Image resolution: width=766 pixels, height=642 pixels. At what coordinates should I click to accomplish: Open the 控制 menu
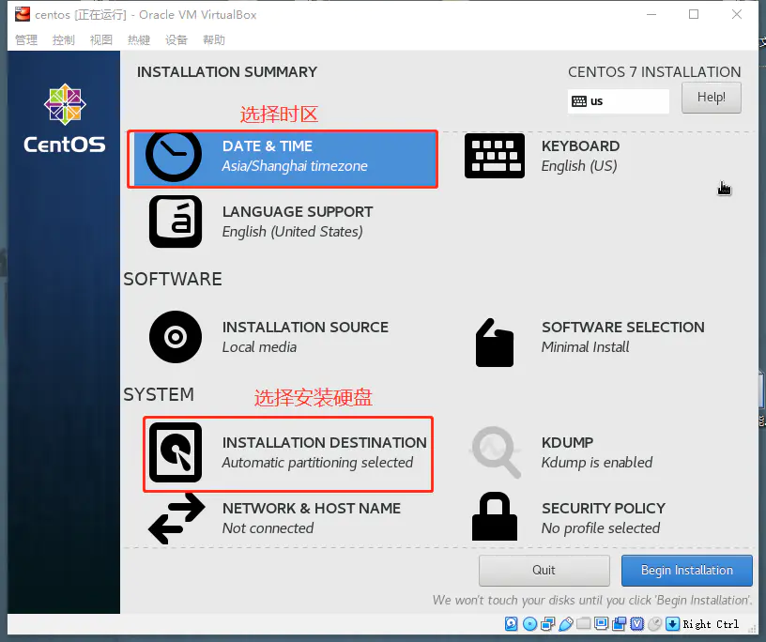point(64,39)
